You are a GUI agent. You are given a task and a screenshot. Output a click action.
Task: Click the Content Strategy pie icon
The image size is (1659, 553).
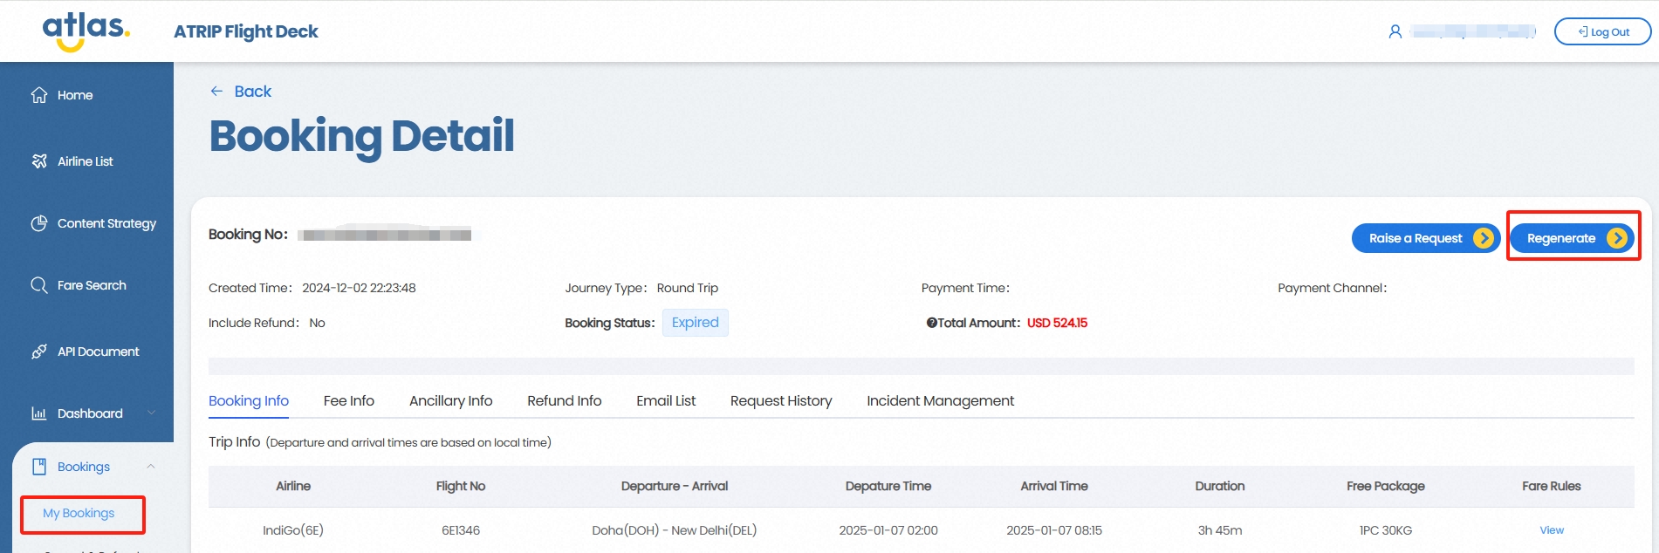39,223
